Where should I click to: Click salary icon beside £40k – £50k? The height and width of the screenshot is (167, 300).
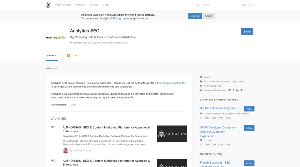click(201, 118)
